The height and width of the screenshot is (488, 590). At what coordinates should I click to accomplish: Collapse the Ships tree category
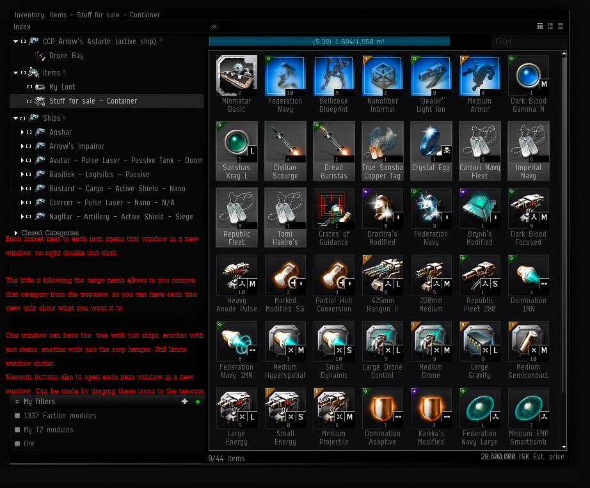15,118
